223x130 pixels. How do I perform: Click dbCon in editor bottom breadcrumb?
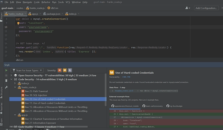[x=20, y=60]
